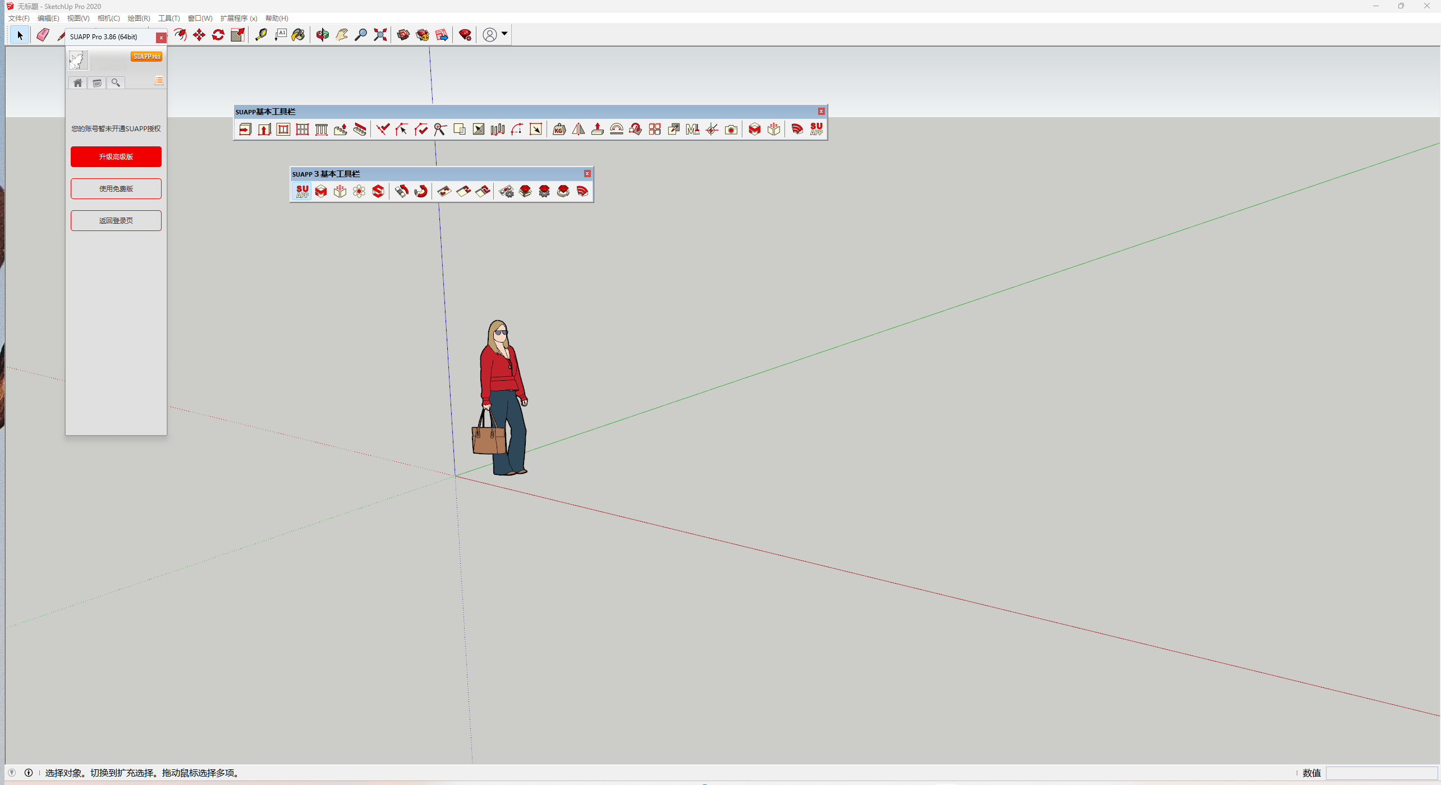Toggle the highlighted SU APP button in SUAPP 3 toolbar

(x=302, y=191)
